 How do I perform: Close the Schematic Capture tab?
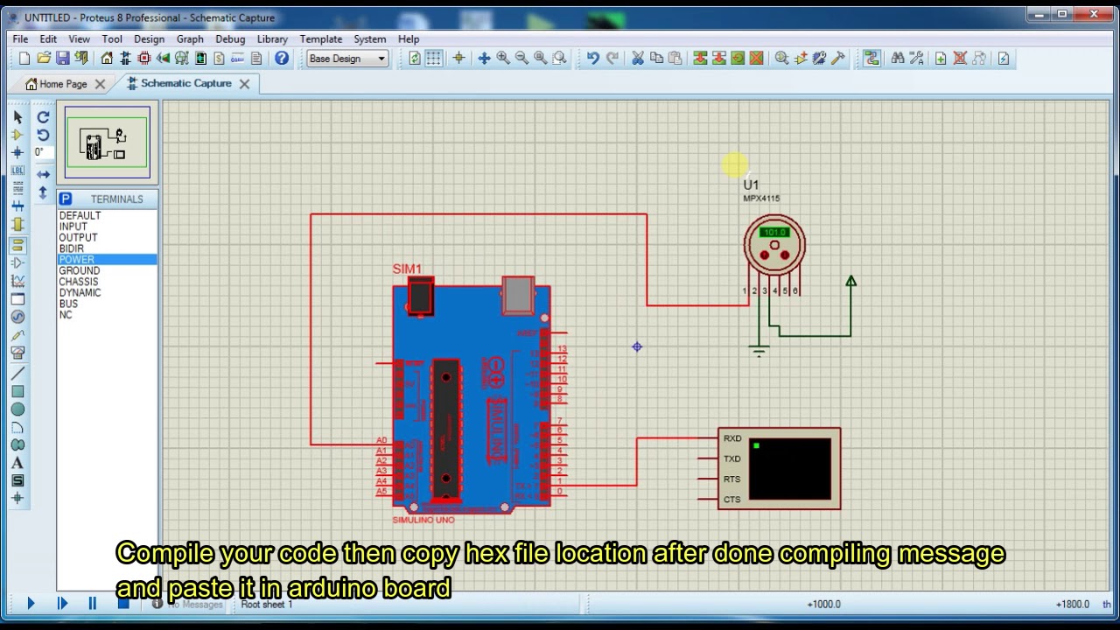[x=244, y=84]
